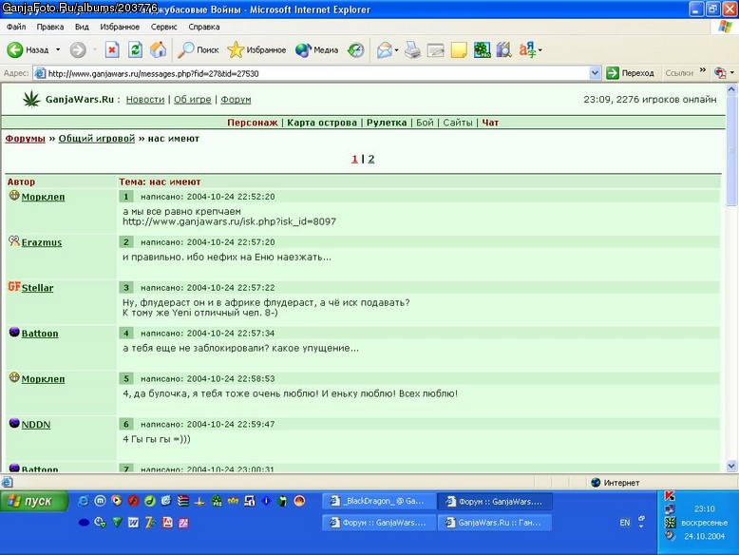Click the Переход go button

click(631, 73)
